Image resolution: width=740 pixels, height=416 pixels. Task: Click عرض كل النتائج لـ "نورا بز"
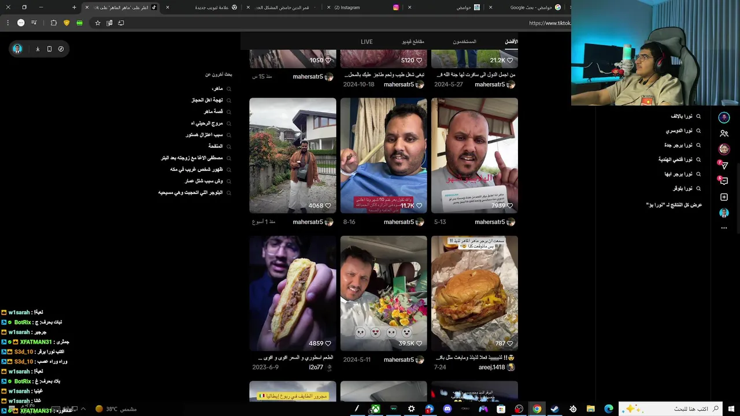tap(674, 205)
